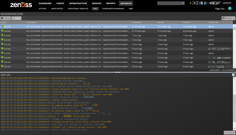
Task: Click the 'plugins: zenoss.Nutanix' log line
Action: pos(40,100)
